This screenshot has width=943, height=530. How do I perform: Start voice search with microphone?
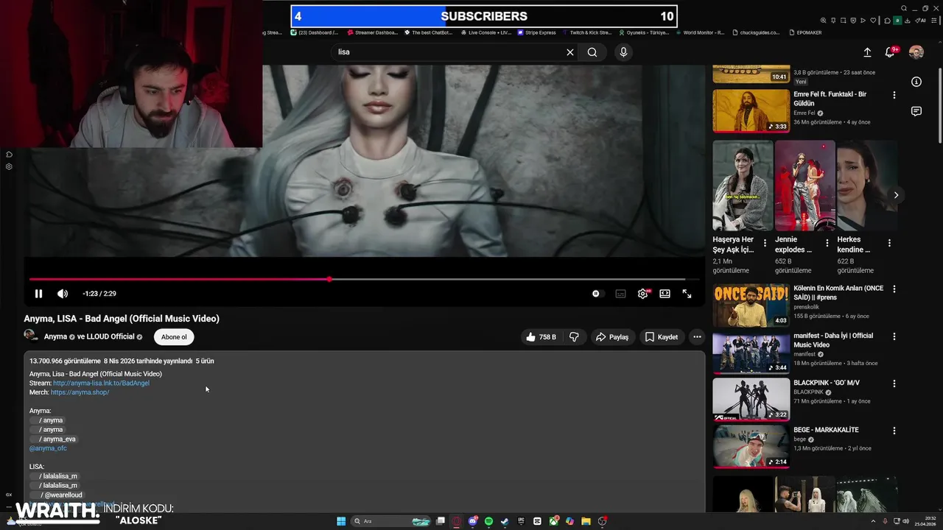pyautogui.click(x=623, y=52)
